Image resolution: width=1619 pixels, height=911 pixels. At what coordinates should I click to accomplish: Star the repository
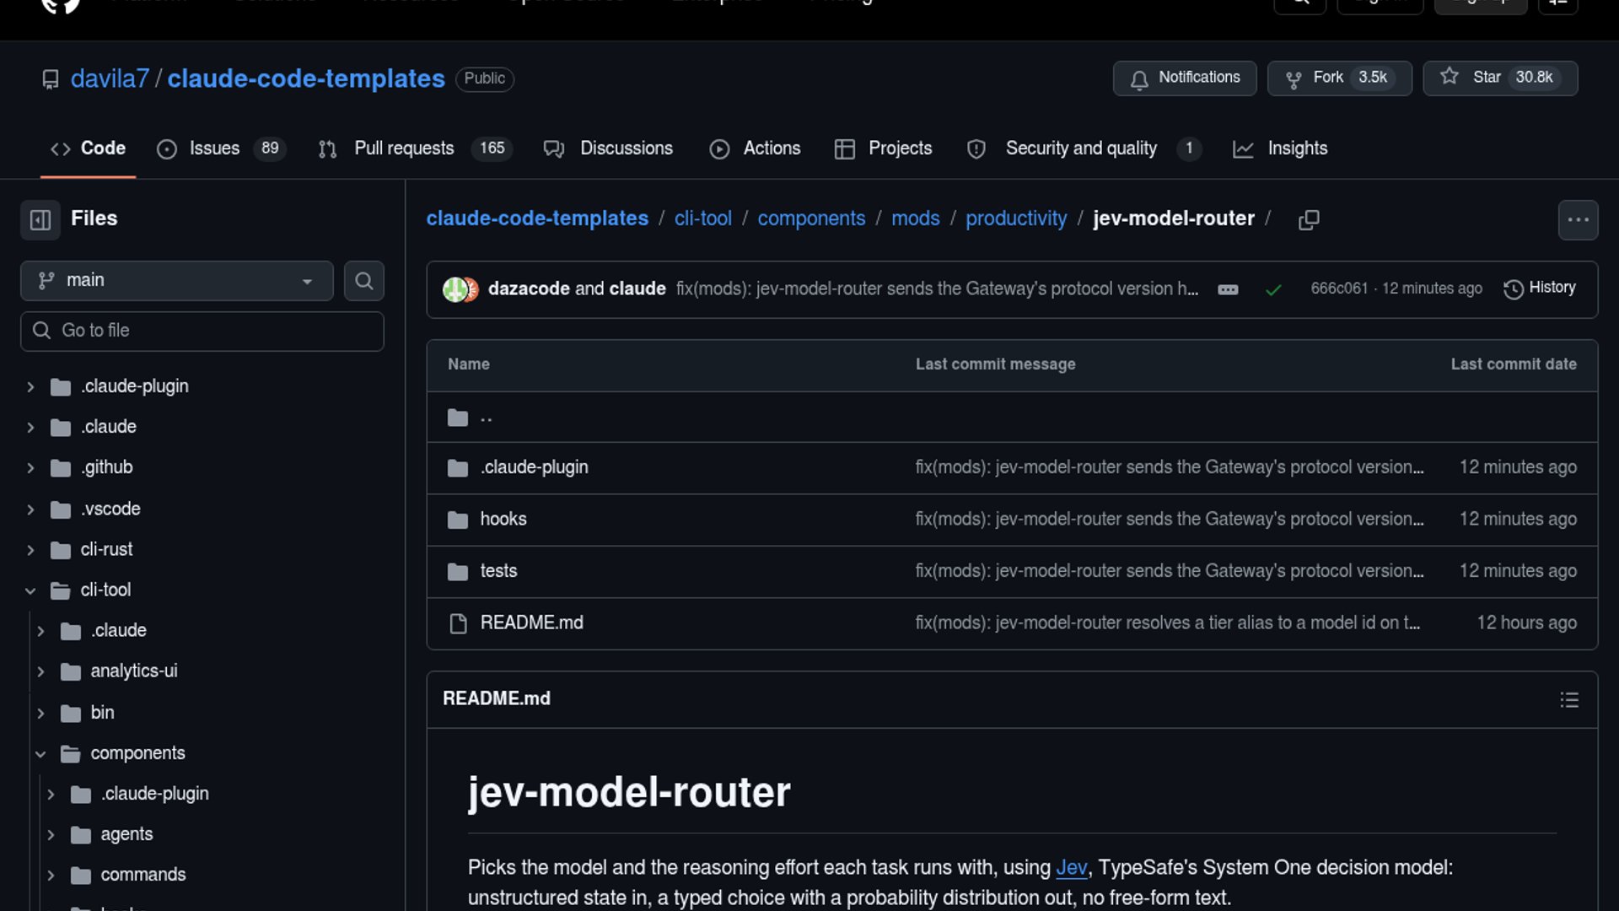click(x=1500, y=78)
